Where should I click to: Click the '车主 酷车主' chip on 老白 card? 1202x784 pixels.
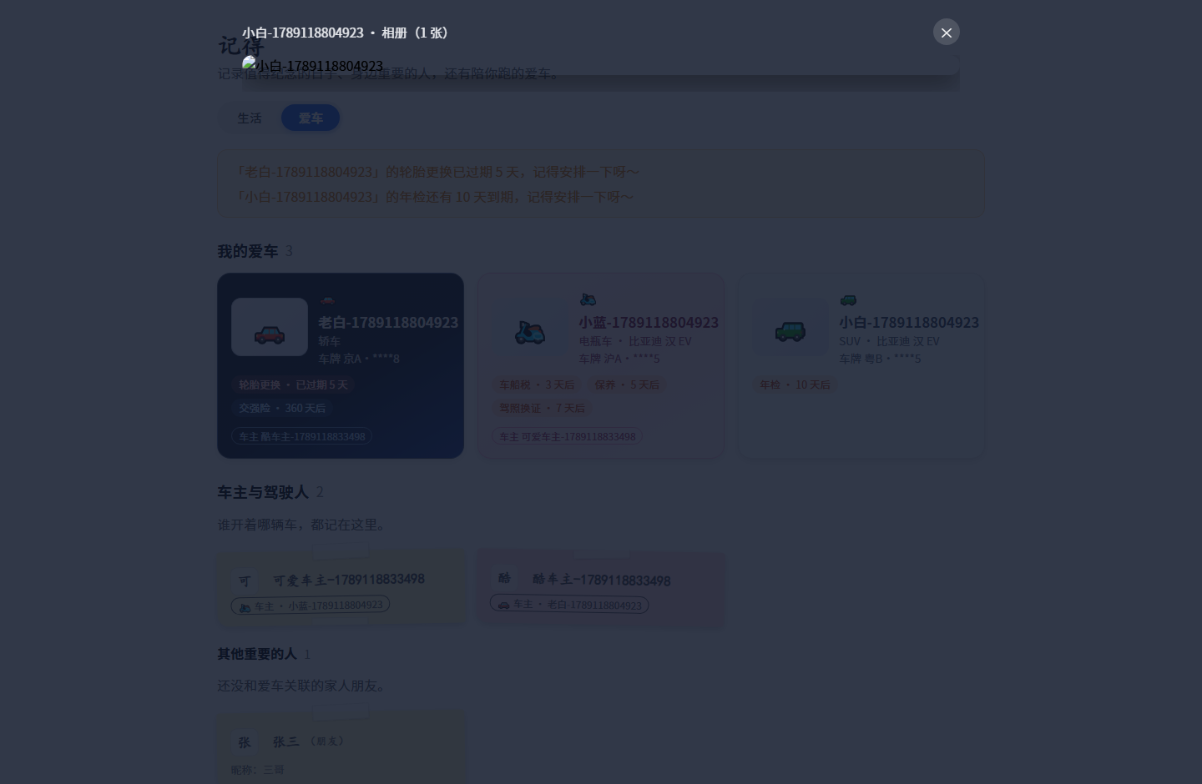pos(302,436)
